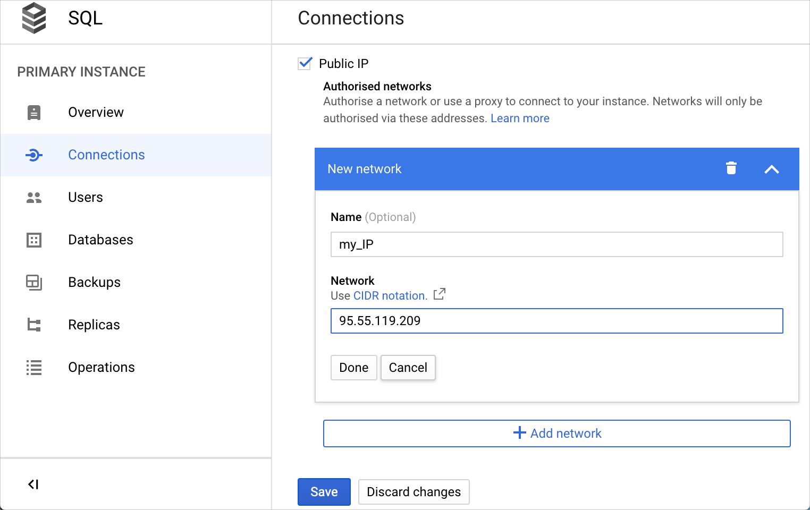Image resolution: width=810 pixels, height=510 pixels.
Task: Click the Connections plug icon
Action: click(x=33, y=155)
